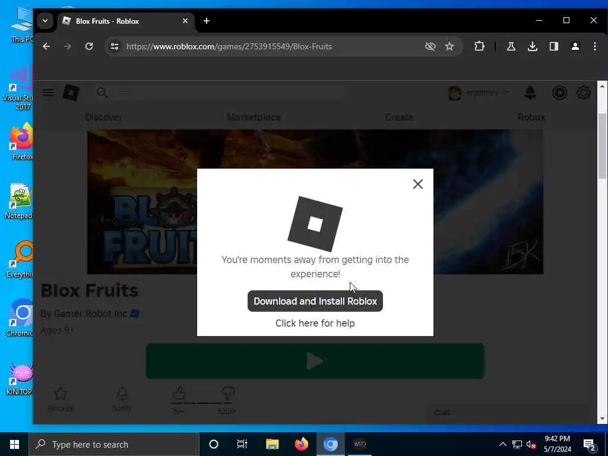Open the Chrome Labs flask icon
The image size is (608, 456).
511,46
